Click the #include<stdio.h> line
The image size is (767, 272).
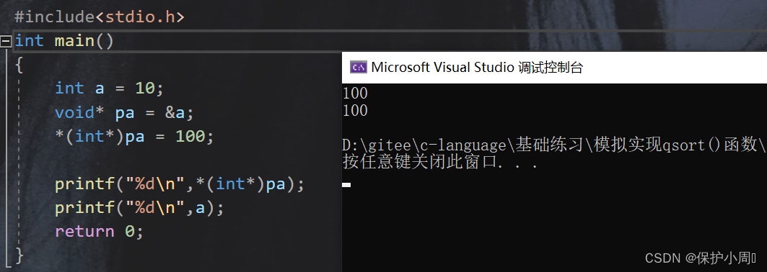100,17
